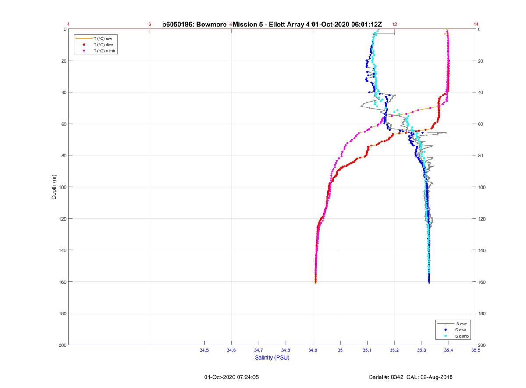Select the 'T (°C) dive' legend entry
This screenshot has width=526, height=388.
click(103, 45)
